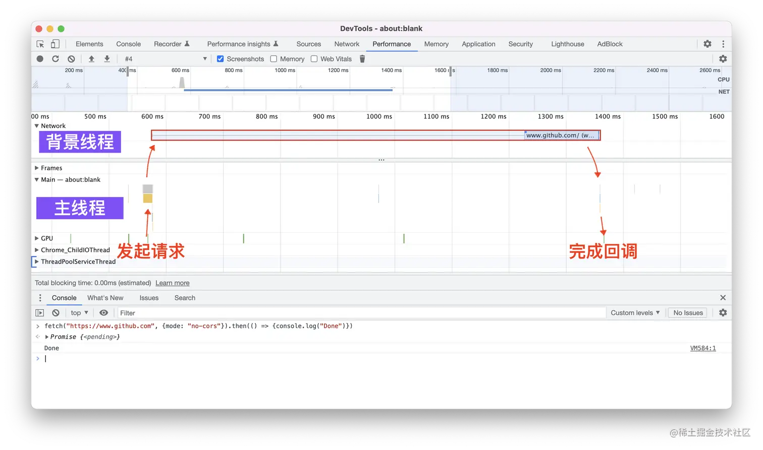Select the Performance tab

click(x=392, y=44)
